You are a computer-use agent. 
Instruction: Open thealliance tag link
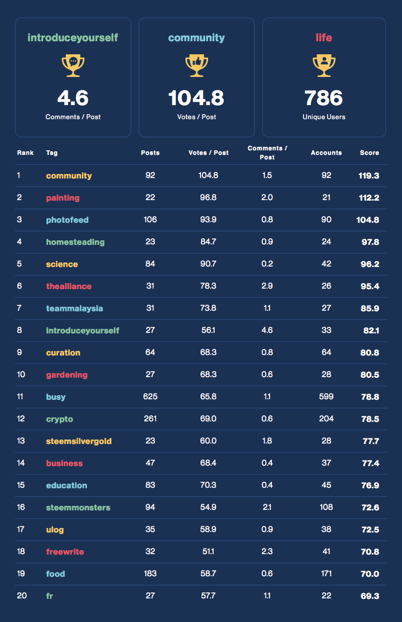pos(69,287)
